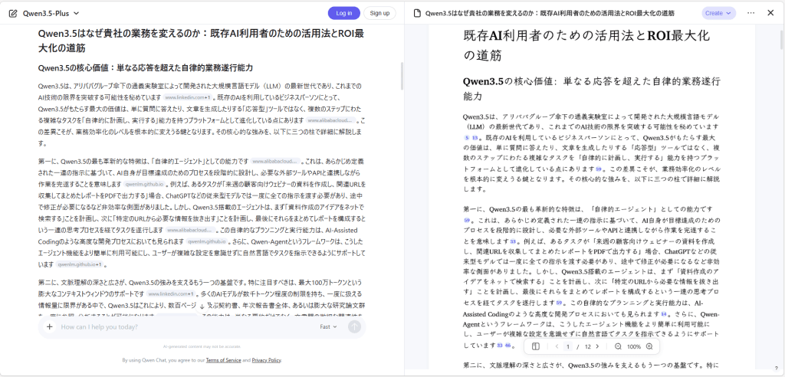
Task: Zoom out the document with magnifier minus
Action: [x=618, y=346]
